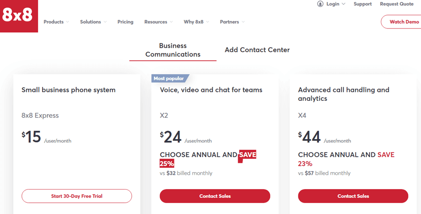Open the Why 8x8 dropdown chevron
Screen dimensions: 421x214
click(208, 22)
